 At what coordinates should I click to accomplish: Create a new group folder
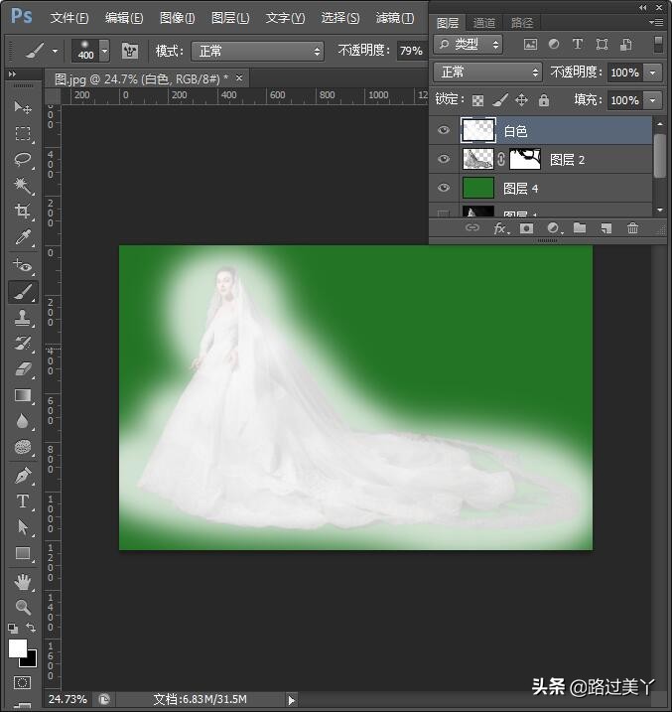click(x=580, y=227)
